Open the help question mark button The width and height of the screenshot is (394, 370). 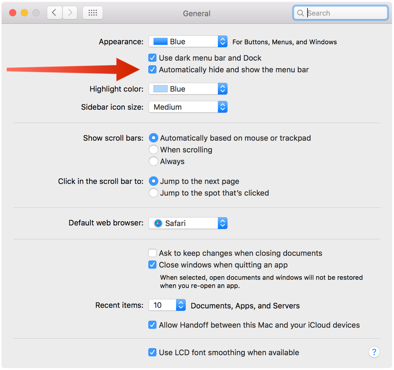(374, 352)
